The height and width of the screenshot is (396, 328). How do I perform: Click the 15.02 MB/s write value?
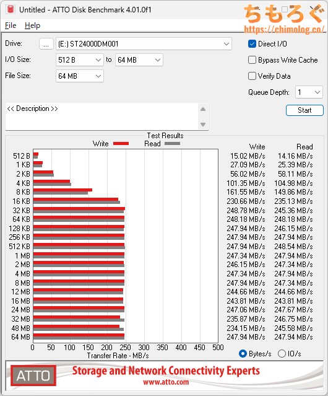pos(248,156)
